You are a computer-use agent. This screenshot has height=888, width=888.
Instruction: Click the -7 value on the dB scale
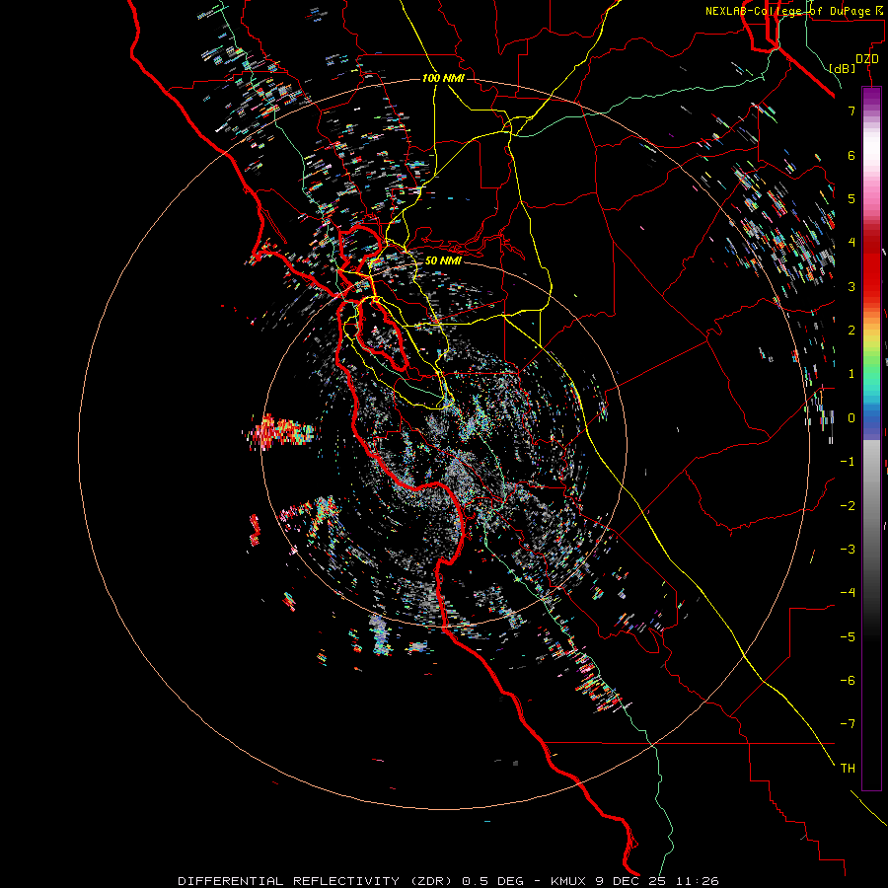click(x=848, y=724)
